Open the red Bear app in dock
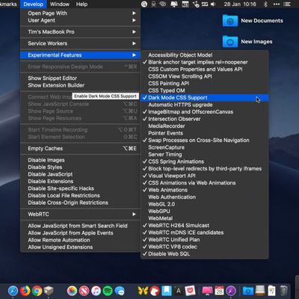The image size is (299, 299). pos(155,291)
